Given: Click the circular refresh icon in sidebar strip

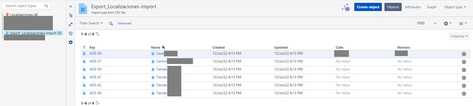Looking at the screenshot, I should point(70,34).
